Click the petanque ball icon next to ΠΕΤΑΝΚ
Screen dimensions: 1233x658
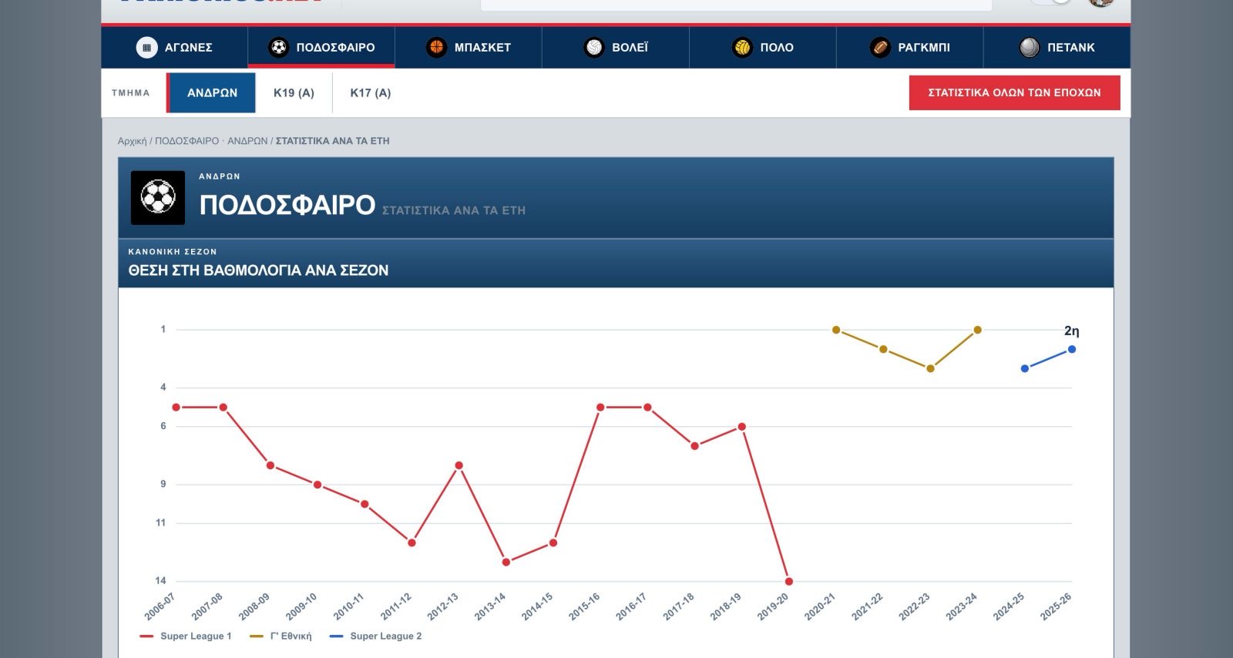pos(1030,48)
